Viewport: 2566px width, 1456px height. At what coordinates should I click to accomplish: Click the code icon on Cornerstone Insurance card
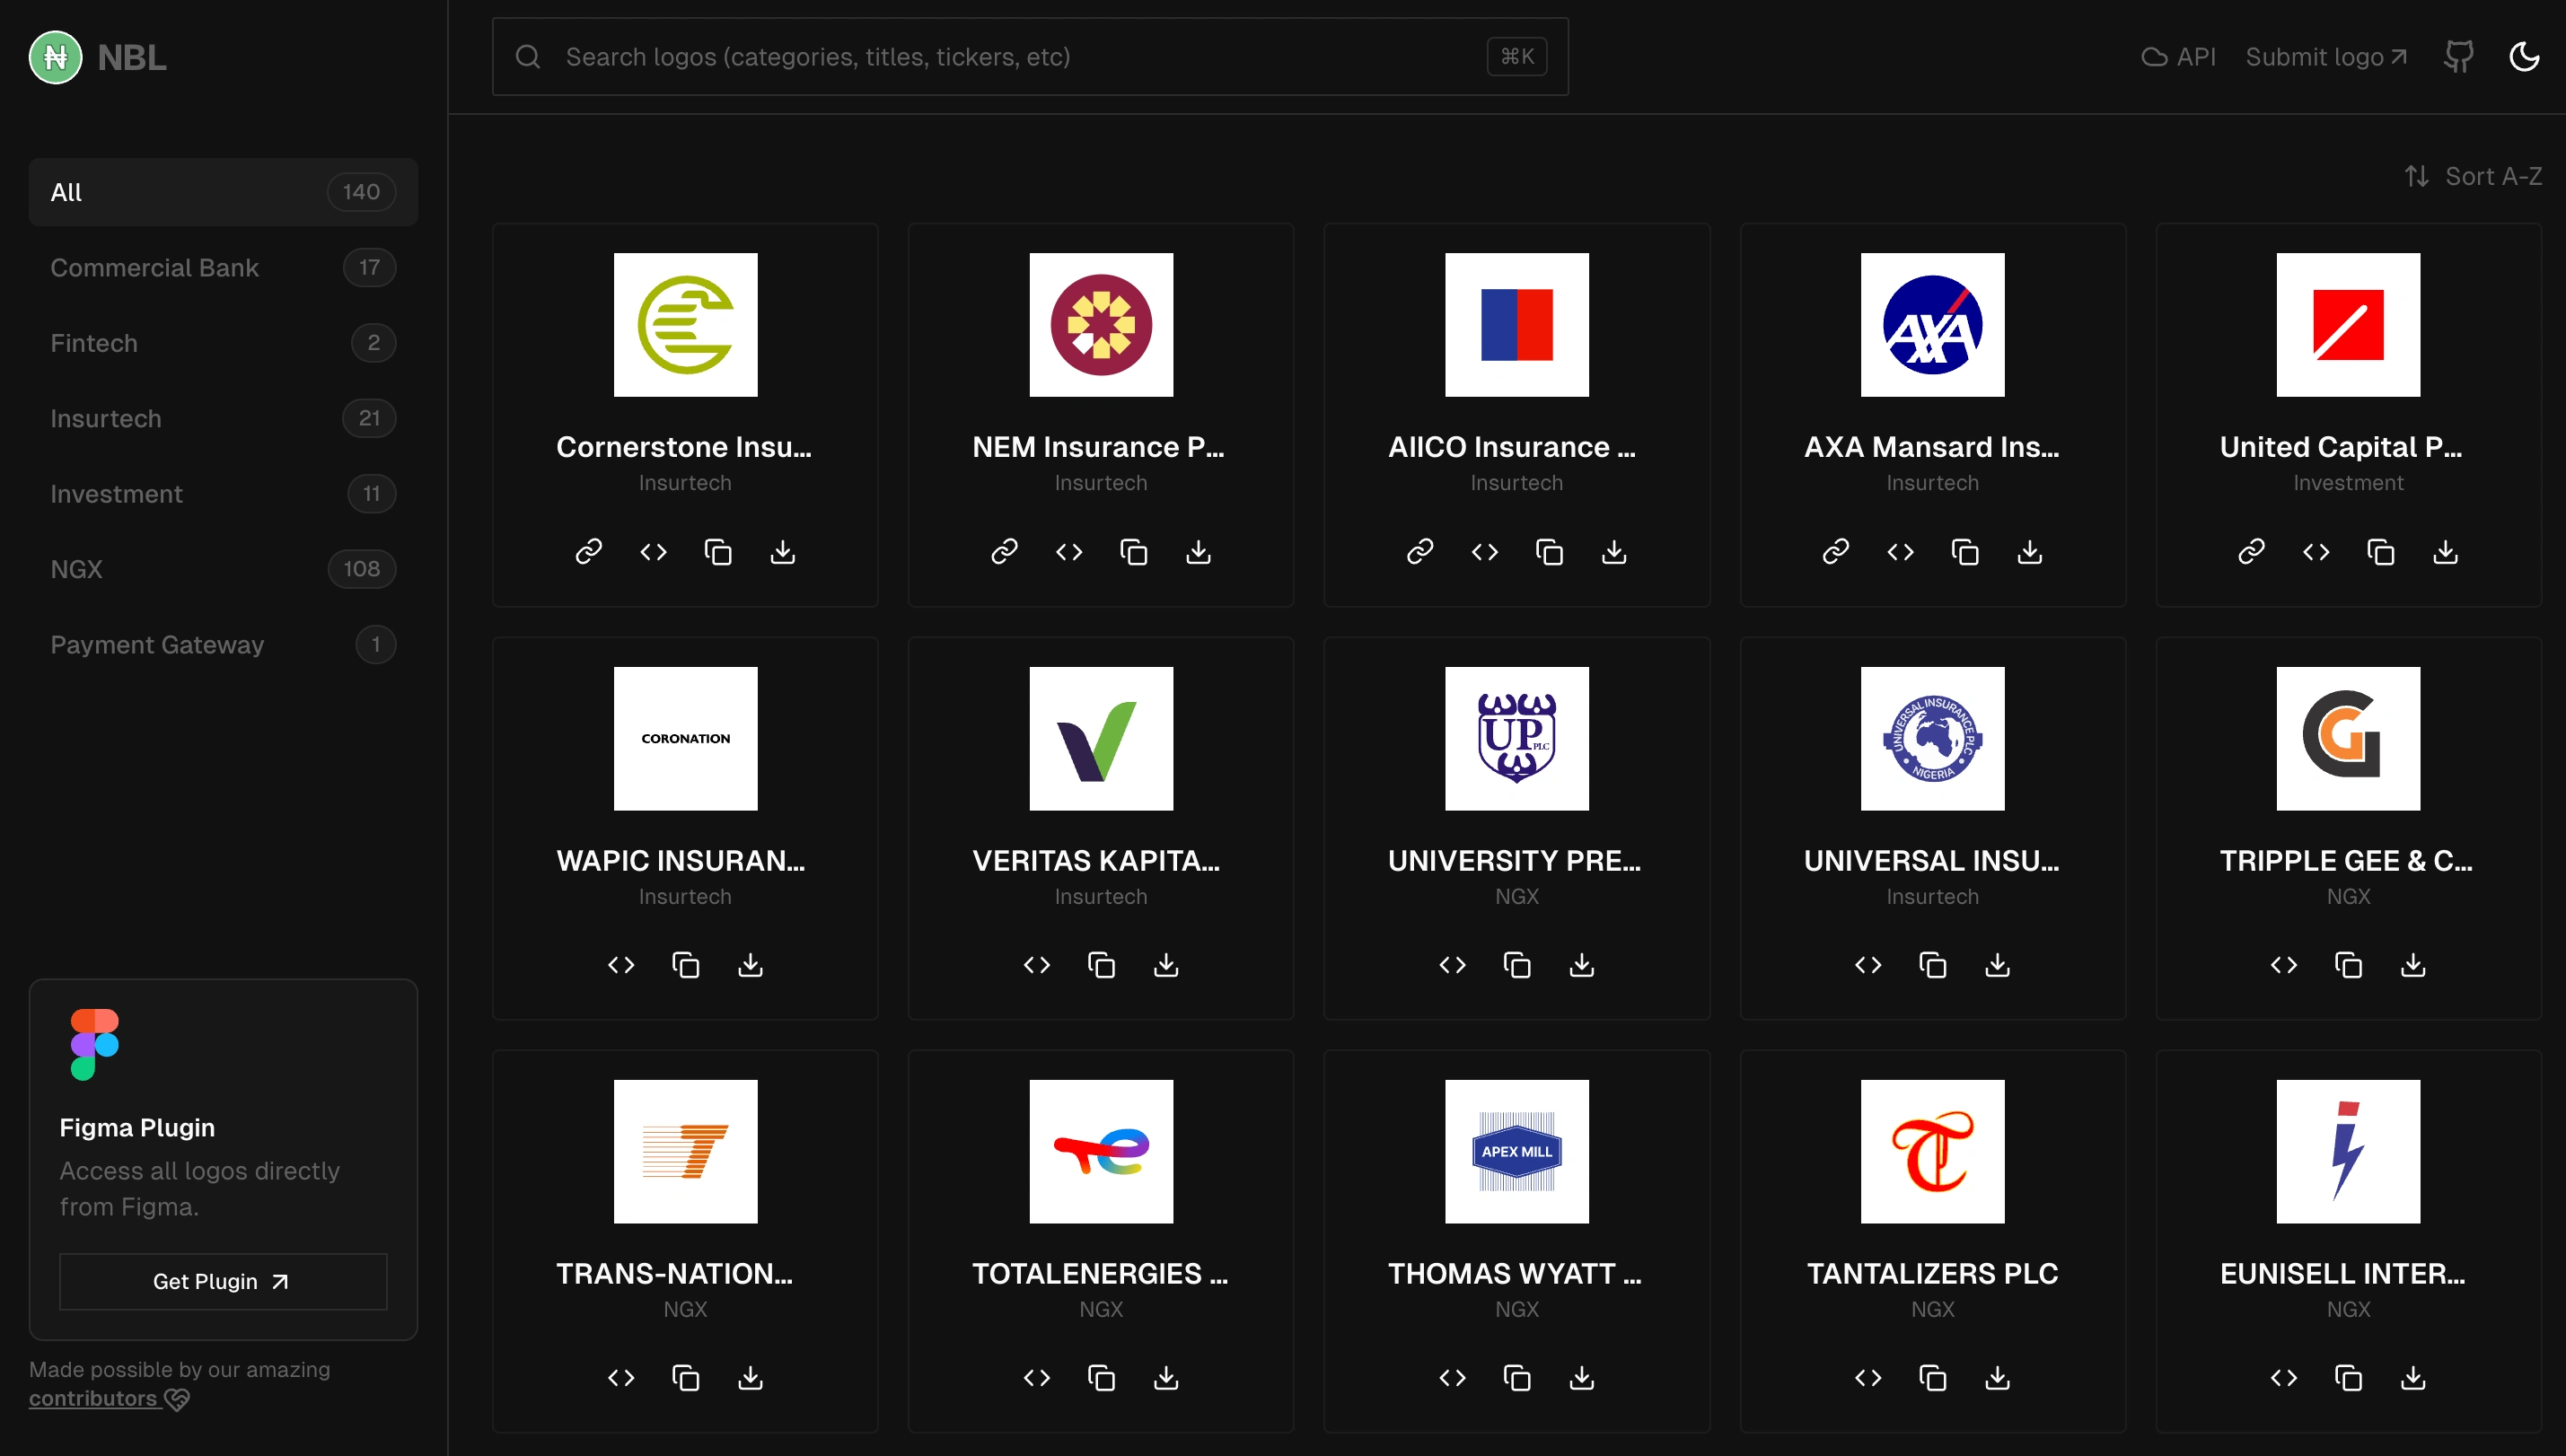[x=653, y=551]
